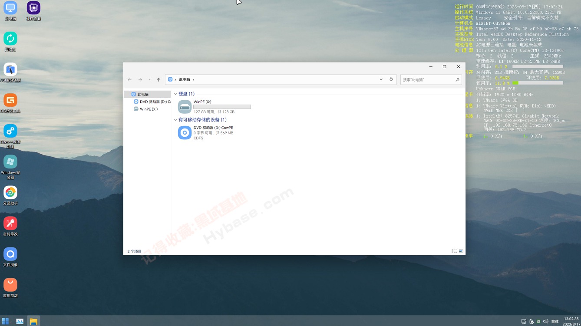
Task: Open the monitor app on taskbar
Action: 20,321
